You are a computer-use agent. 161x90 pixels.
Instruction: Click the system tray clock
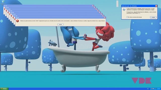tap(159, 89)
